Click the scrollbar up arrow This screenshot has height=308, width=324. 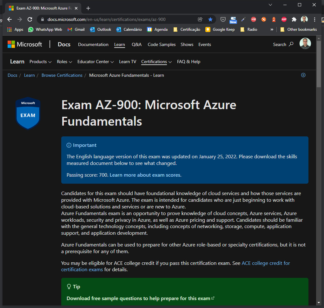click(319, 38)
